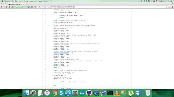Open GitHub Desktop octocat icon

(x=89, y=93)
